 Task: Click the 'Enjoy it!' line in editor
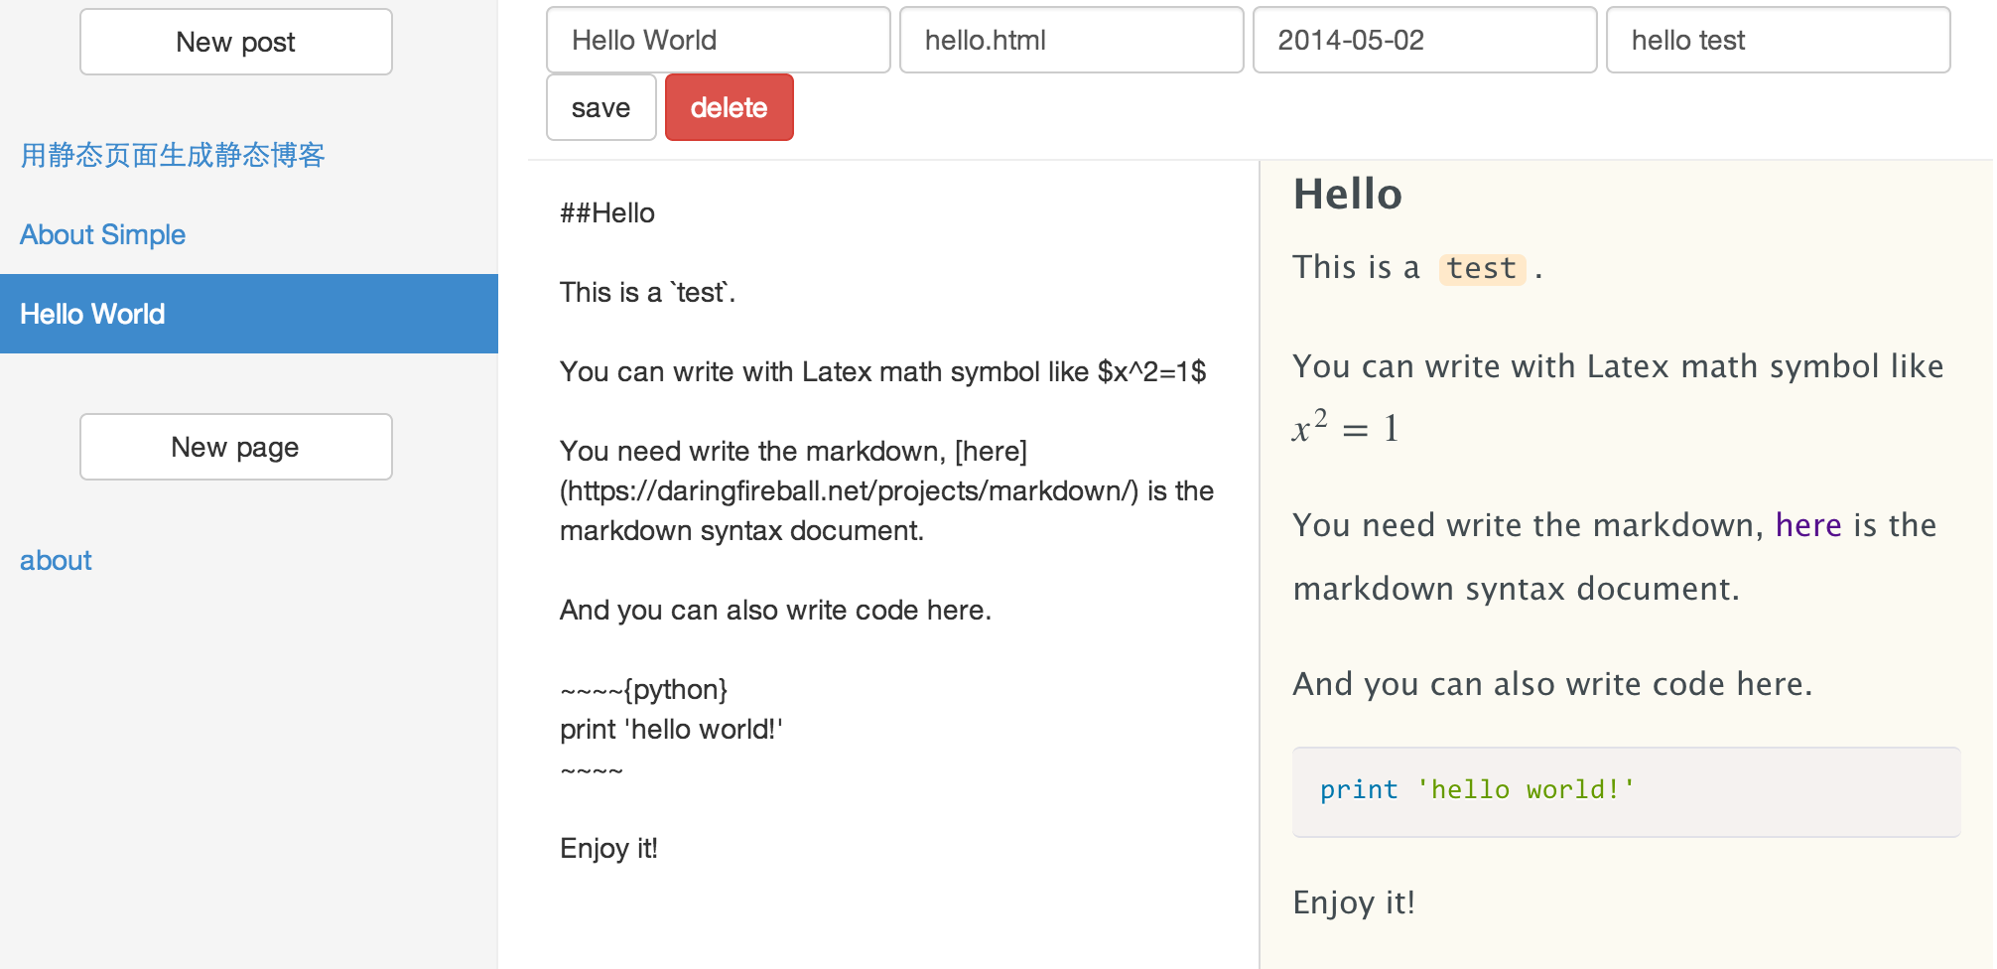(x=608, y=848)
